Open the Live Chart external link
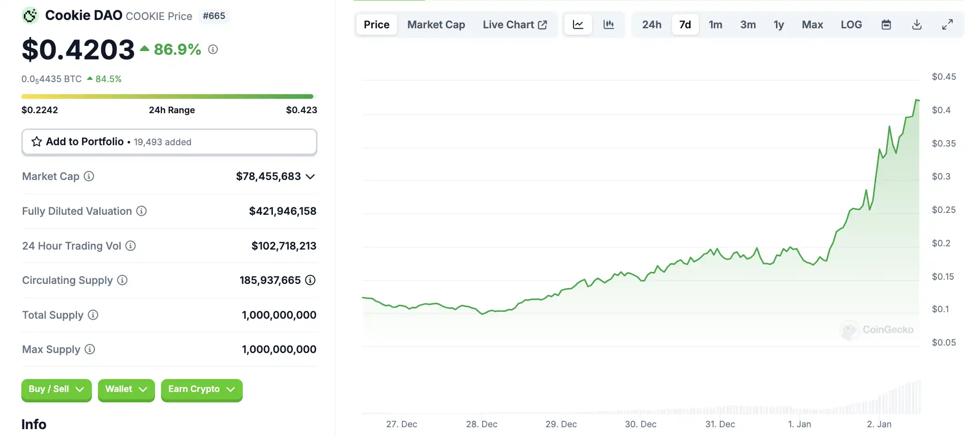Screen dimensions: 969x437 (x=515, y=25)
